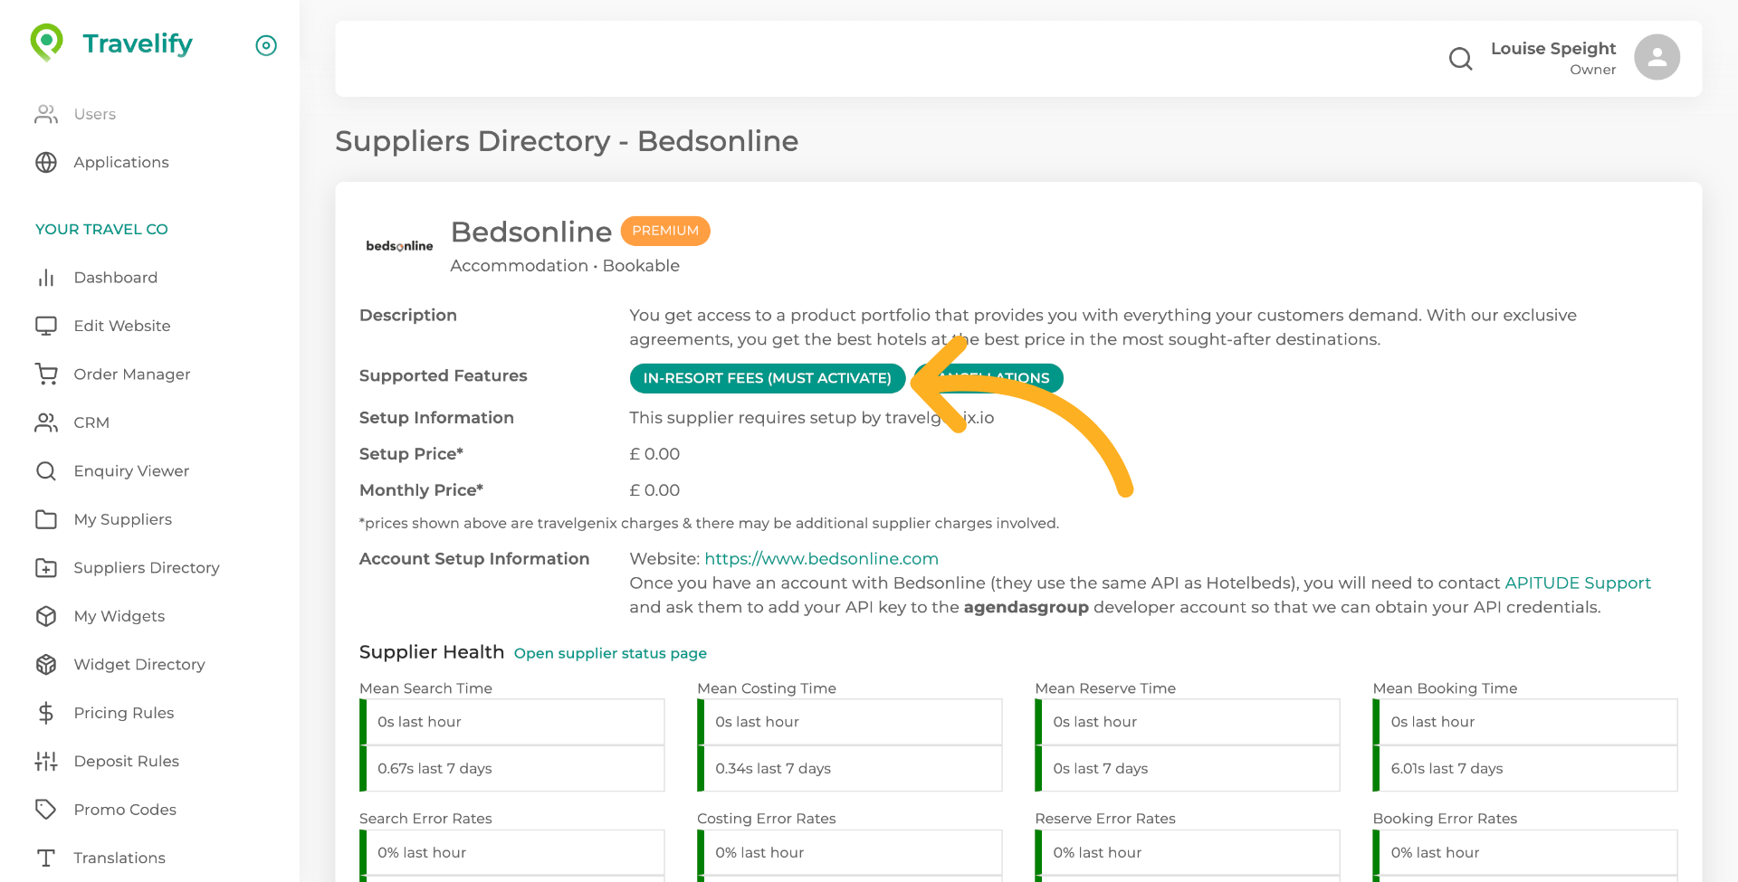1738x882 pixels.
Task: Open Deposit Rules via the sliders icon
Action: point(46,761)
